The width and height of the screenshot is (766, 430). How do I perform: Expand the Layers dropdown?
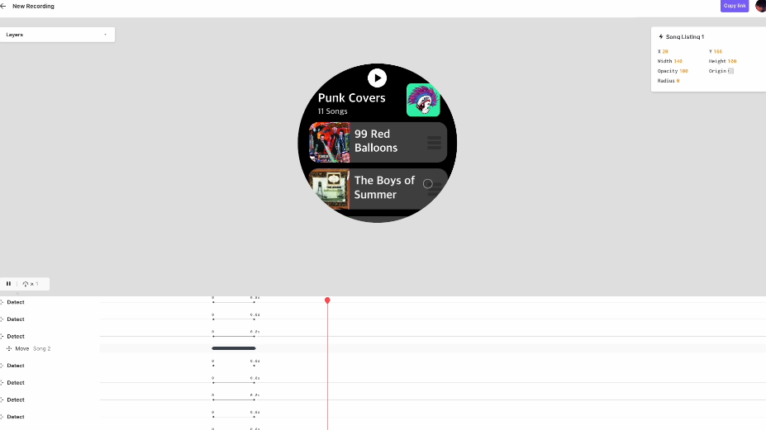[57, 35]
